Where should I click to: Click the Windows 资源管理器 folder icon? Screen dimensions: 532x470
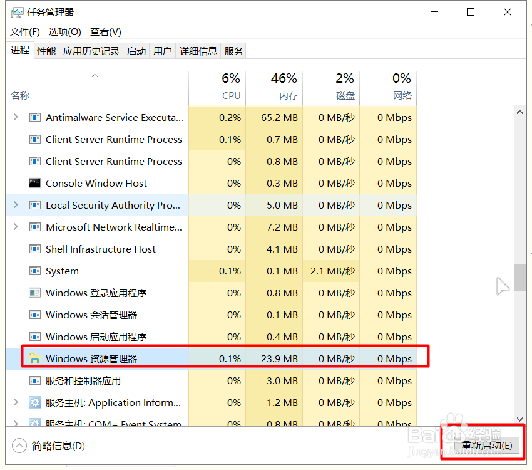tap(35, 358)
